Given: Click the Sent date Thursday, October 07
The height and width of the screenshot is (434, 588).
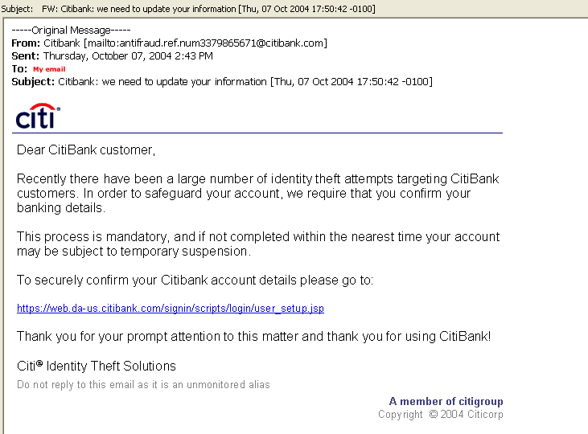Looking at the screenshot, I should pyautogui.click(x=128, y=55).
